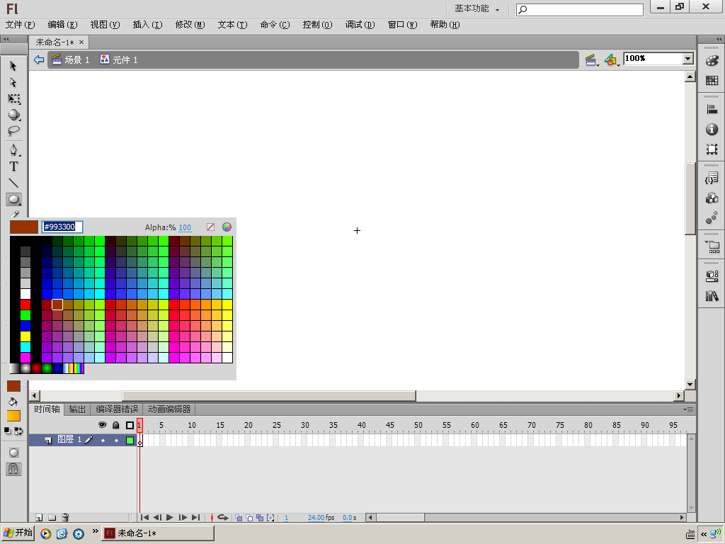Toggle show all layers as outlines
This screenshot has height=544, width=725.
pyautogui.click(x=130, y=425)
